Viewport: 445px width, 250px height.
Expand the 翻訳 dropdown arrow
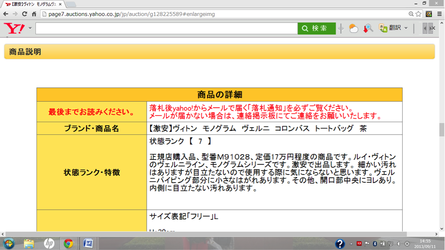coord(406,28)
